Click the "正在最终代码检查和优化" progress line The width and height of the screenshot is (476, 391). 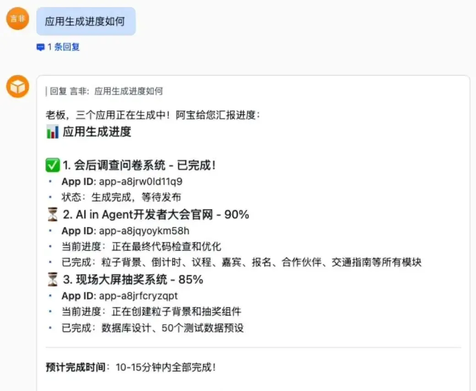(167, 246)
